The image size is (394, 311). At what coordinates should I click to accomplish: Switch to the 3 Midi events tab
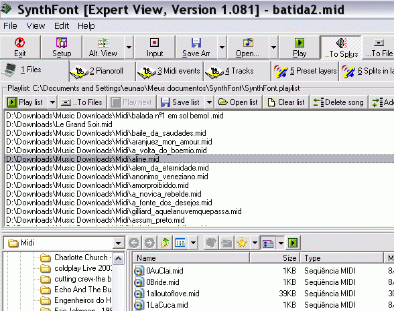coord(170,71)
